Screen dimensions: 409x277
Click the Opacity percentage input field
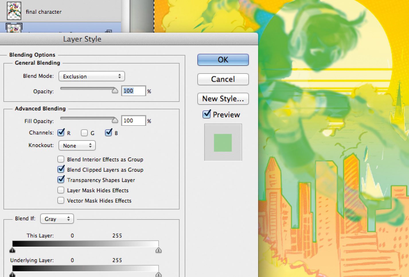coord(133,91)
